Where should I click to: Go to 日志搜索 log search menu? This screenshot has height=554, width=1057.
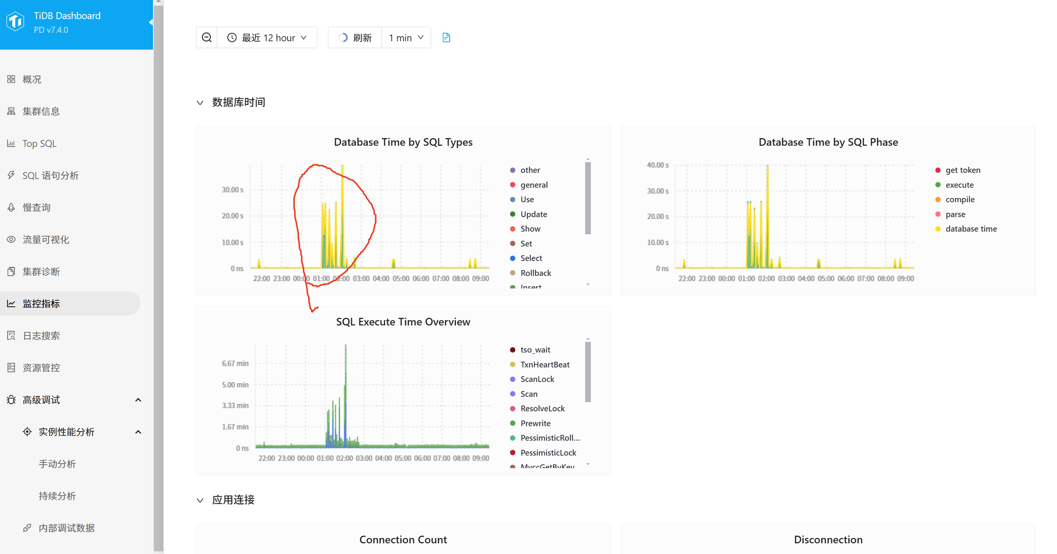41,336
